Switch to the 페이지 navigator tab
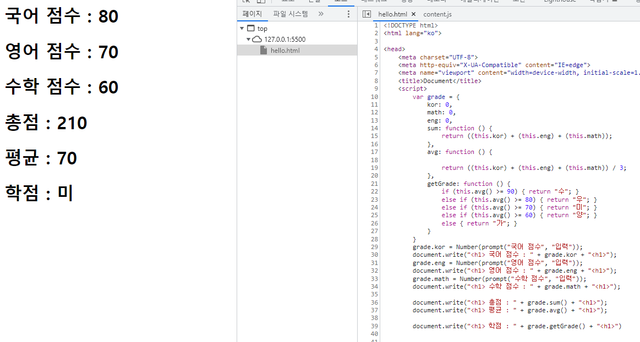The image size is (640, 342). (252, 14)
